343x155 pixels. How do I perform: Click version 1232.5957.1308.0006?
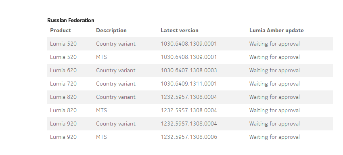[189, 137]
